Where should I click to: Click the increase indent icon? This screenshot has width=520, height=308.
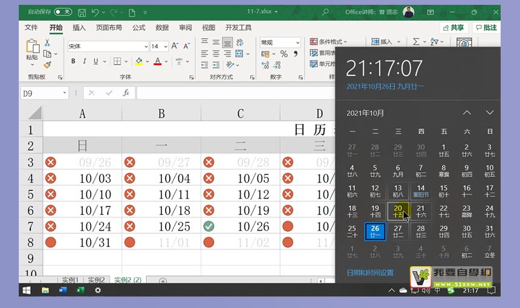pyautogui.click(x=216, y=65)
